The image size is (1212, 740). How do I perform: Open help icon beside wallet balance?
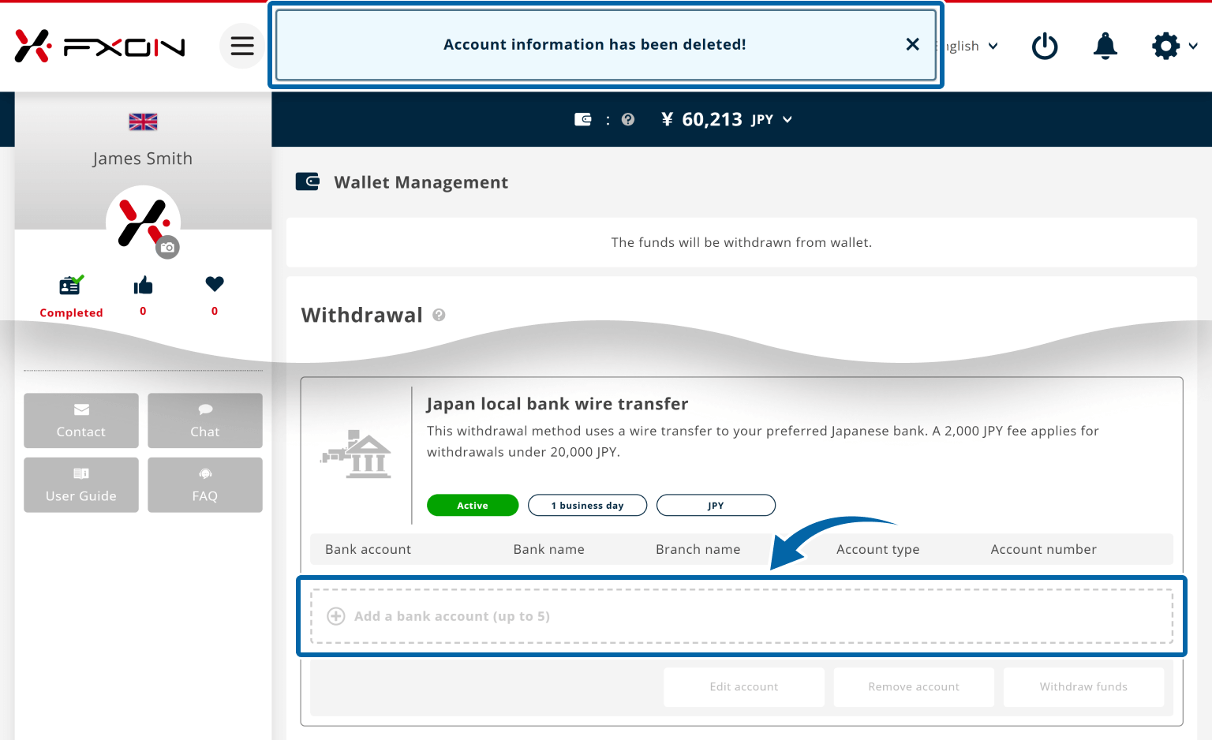point(628,119)
